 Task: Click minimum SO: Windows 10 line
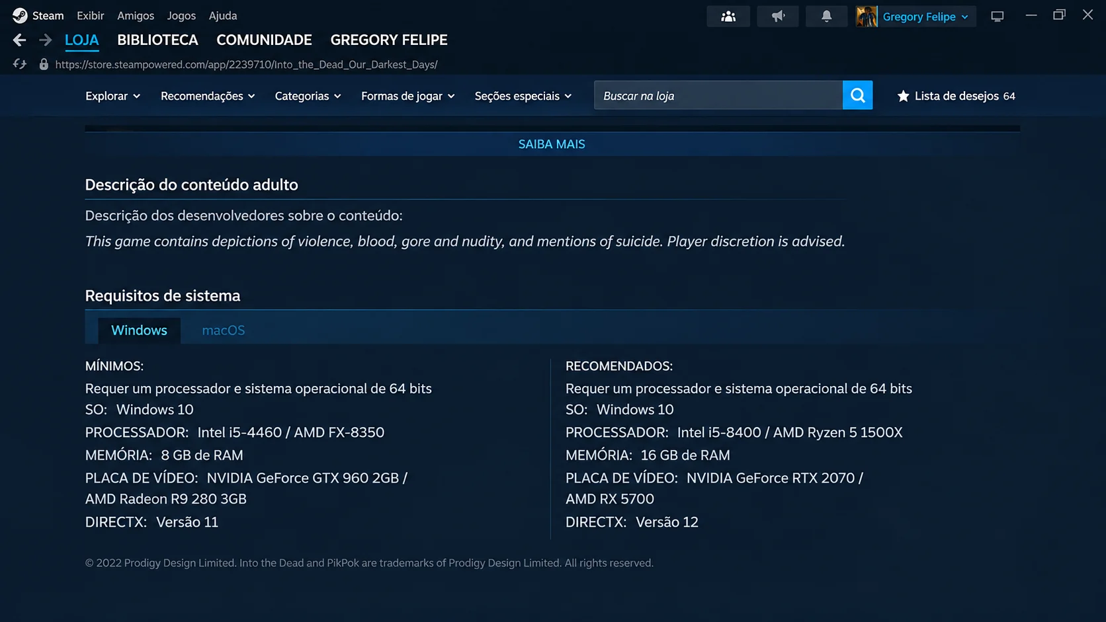point(140,410)
